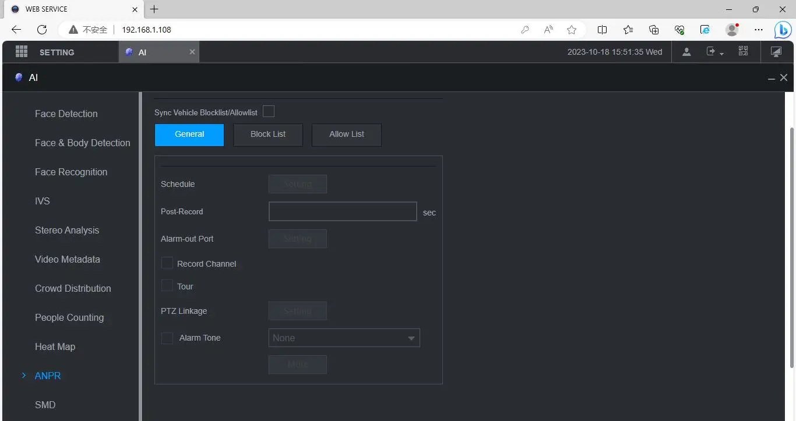The height and width of the screenshot is (421, 796).
Task: Click the device date and time text
Action: 615,52
